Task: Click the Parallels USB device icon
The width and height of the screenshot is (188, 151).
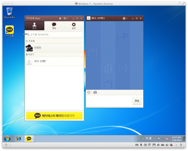Action: [141, 145]
